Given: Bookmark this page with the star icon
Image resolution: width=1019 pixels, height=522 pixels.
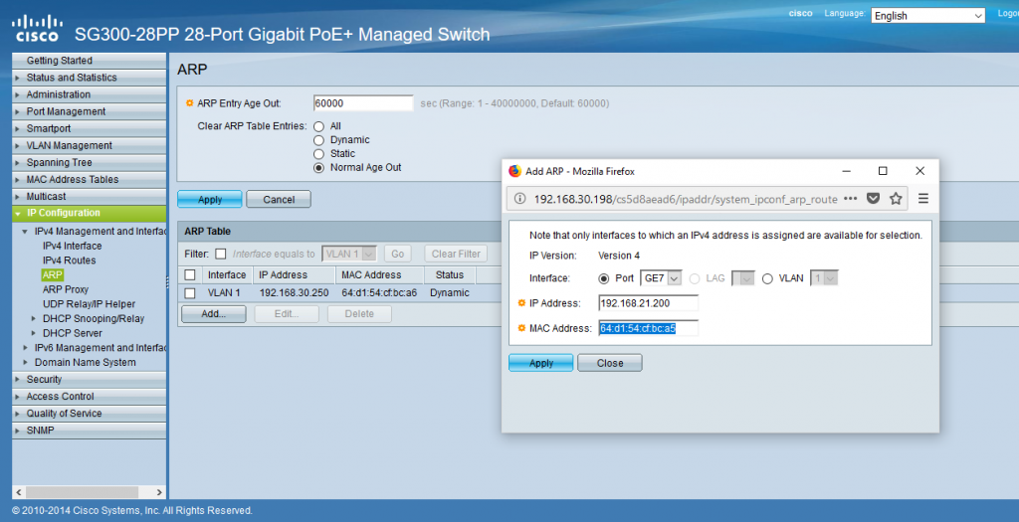Looking at the screenshot, I should (896, 199).
